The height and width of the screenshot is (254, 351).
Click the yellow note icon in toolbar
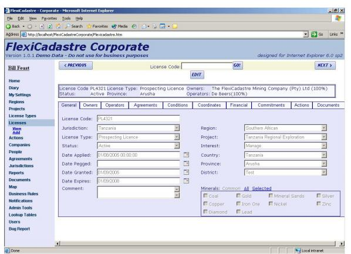click(x=175, y=26)
